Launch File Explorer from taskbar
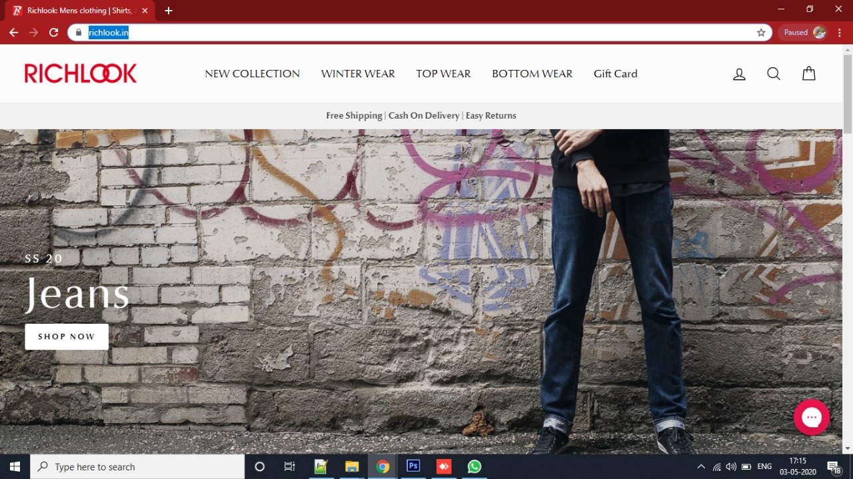This screenshot has width=853, height=479. click(x=352, y=466)
